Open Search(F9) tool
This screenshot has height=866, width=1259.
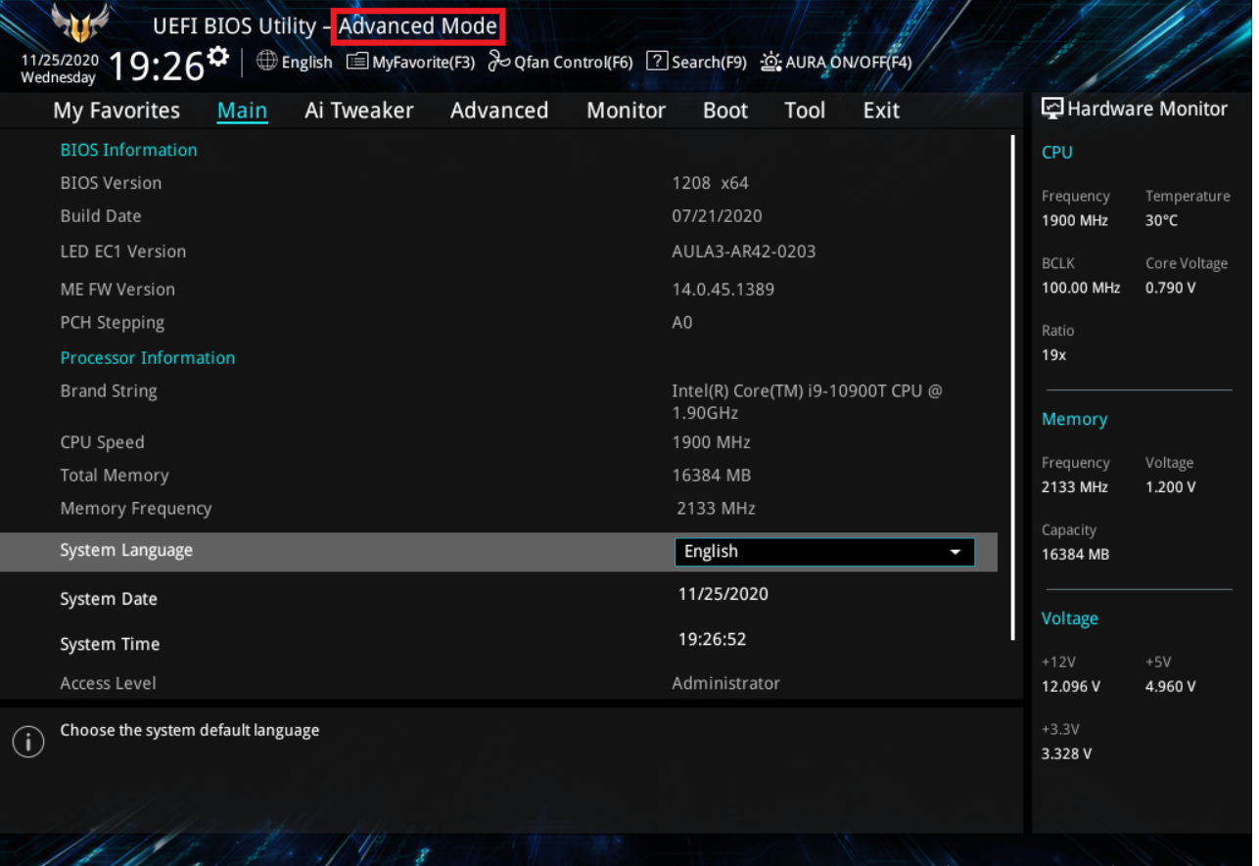[x=696, y=62]
